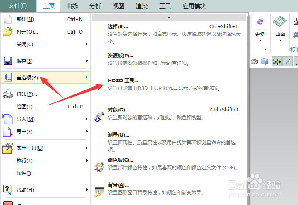Expand the 导出(E) submenu arrow
Screen dimensions: 298x205
[x=87, y=132]
